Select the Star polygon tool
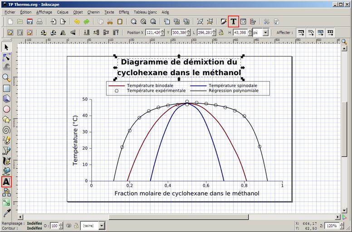 coord(6,120)
